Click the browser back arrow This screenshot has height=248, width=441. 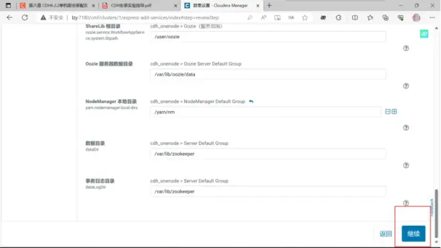(9, 17)
